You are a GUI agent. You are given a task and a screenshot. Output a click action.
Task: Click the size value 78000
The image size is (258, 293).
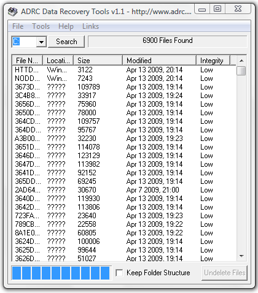[87, 113]
